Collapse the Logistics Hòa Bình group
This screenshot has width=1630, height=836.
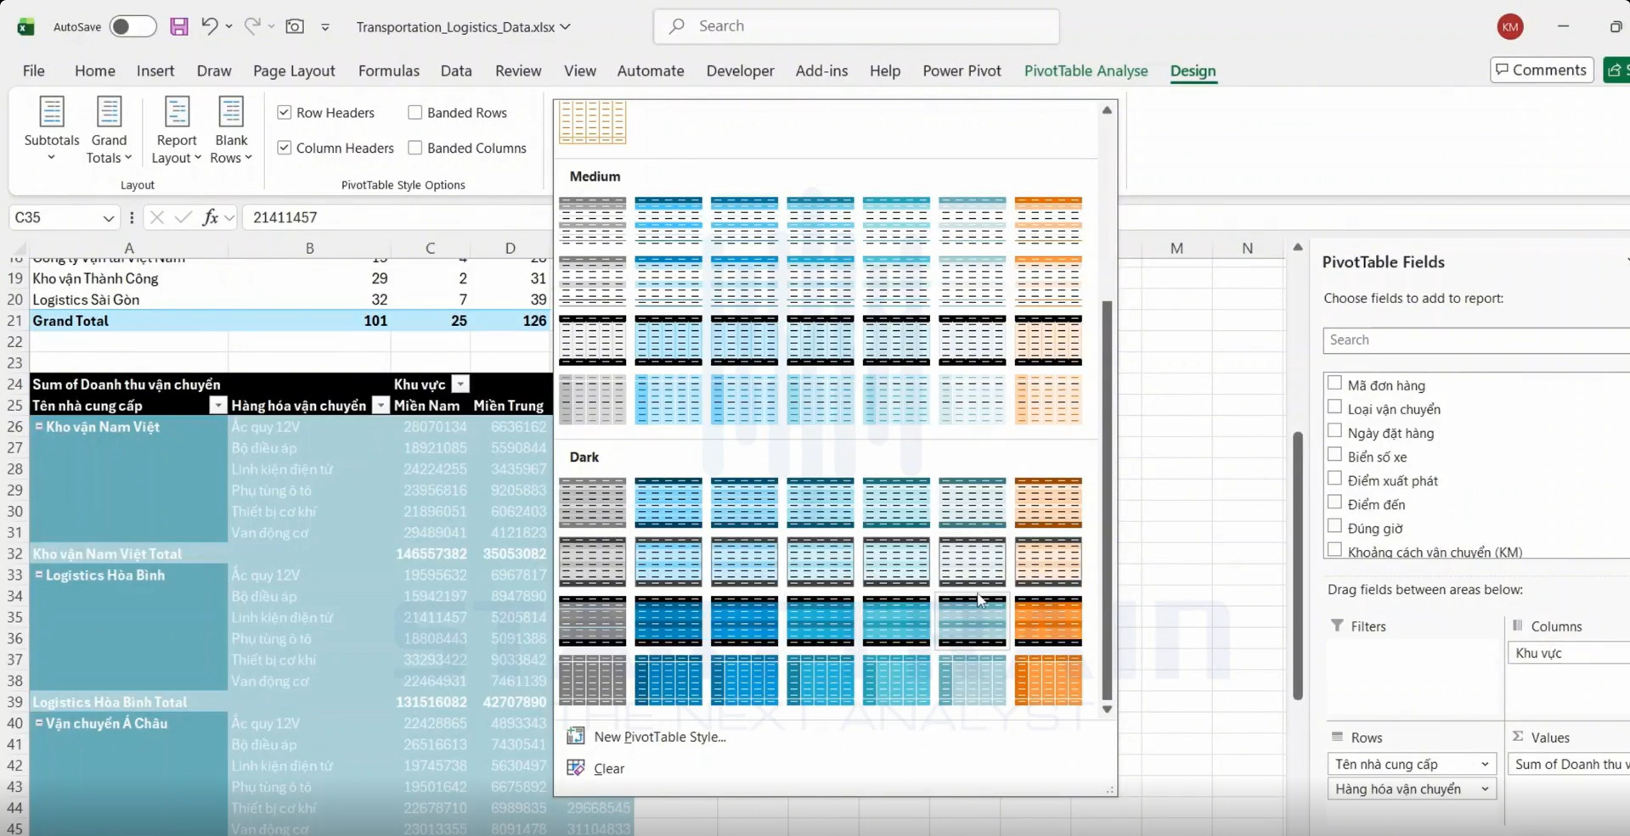coord(39,575)
